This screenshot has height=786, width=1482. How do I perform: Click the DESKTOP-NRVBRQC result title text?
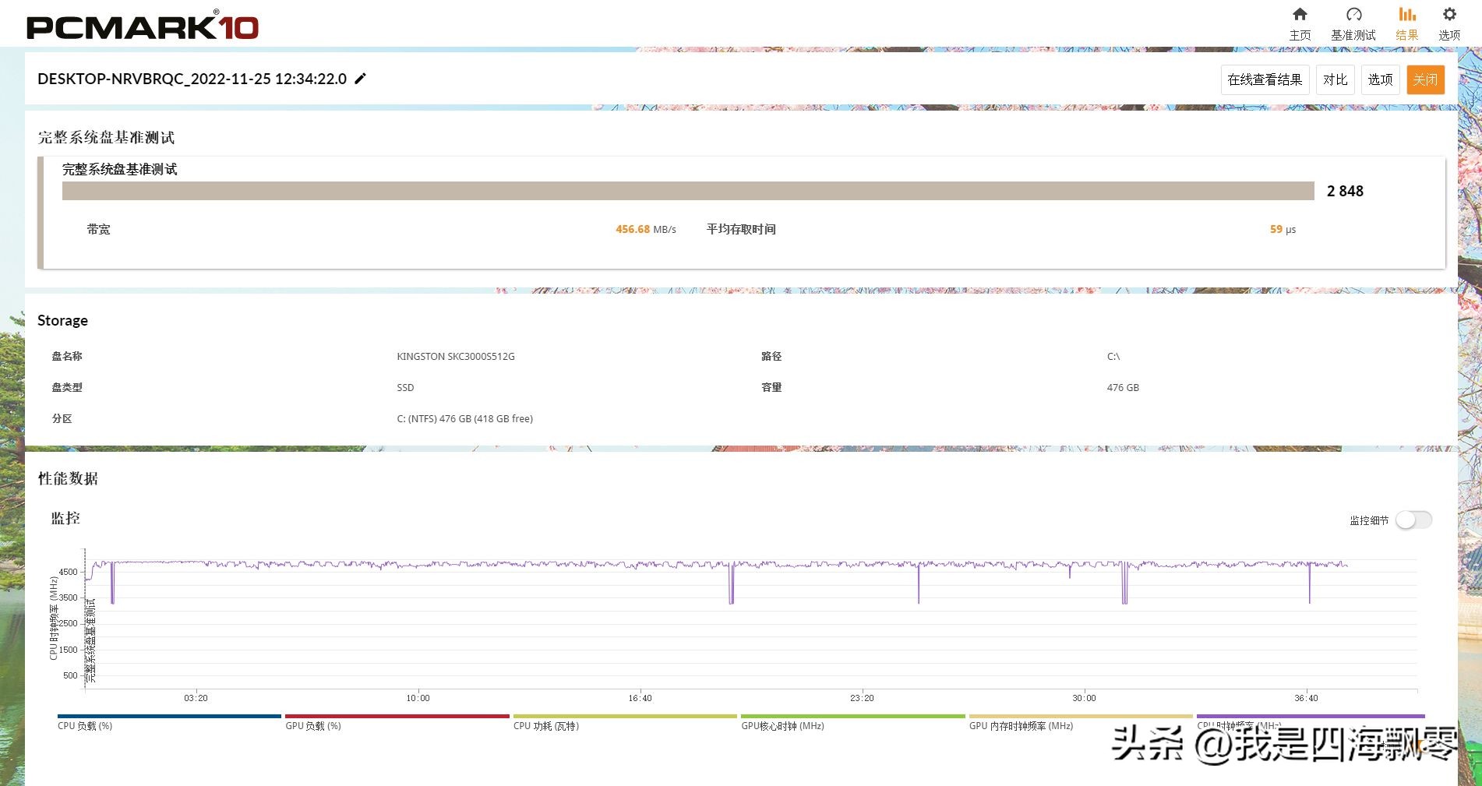[x=192, y=79]
